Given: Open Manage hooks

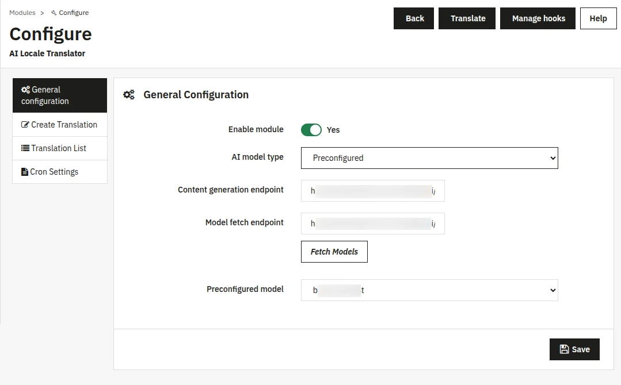Looking at the screenshot, I should point(538,18).
